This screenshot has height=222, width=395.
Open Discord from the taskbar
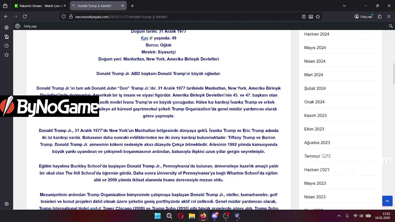(x=214, y=216)
